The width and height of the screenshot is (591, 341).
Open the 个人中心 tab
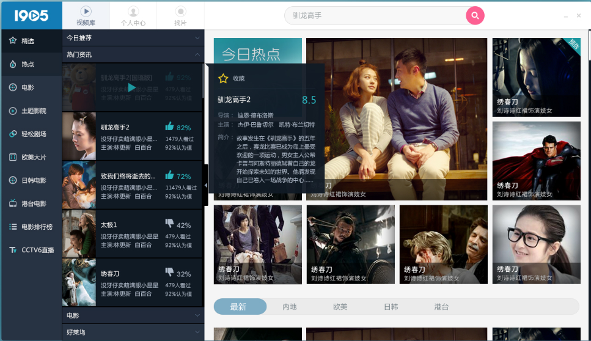[133, 16]
